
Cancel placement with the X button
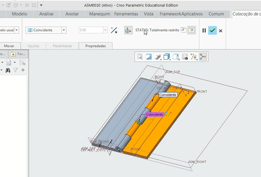click(221, 30)
